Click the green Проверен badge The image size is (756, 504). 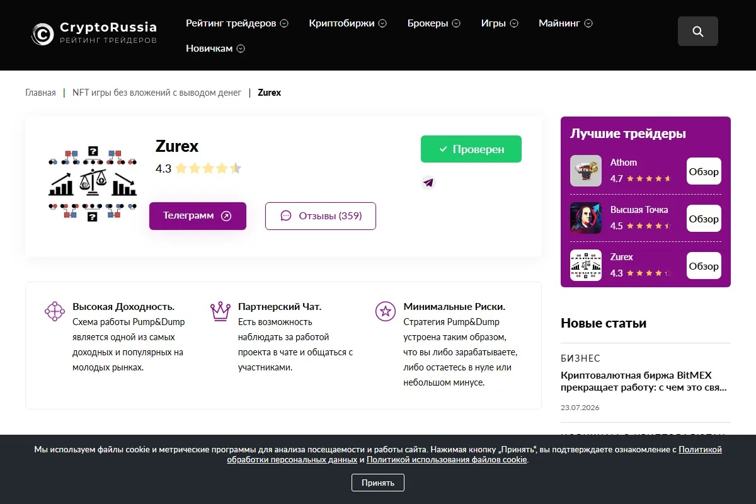pyautogui.click(x=471, y=149)
